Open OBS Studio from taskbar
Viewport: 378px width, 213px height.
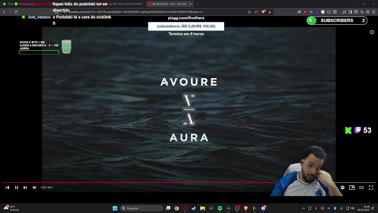click(x=237, y=208)
